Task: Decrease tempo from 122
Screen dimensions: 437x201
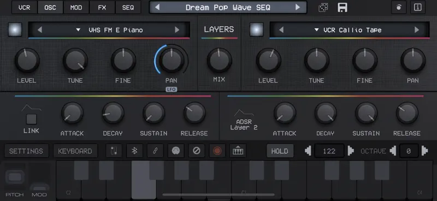Action: pos(308,151)
